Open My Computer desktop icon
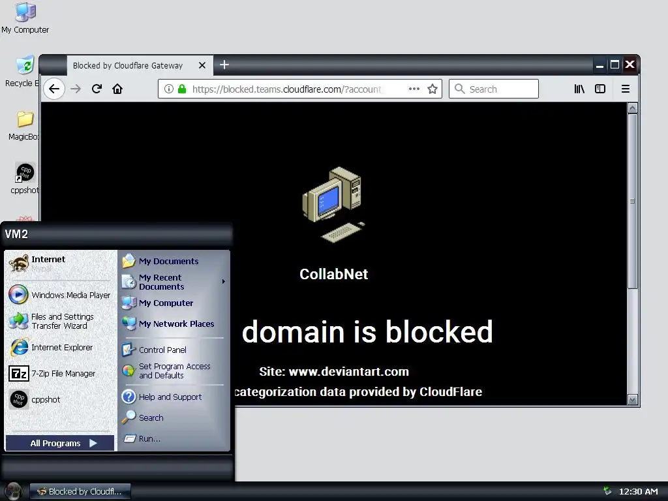Viewport: 668px width, 501px height. click(x=25, y=18)
